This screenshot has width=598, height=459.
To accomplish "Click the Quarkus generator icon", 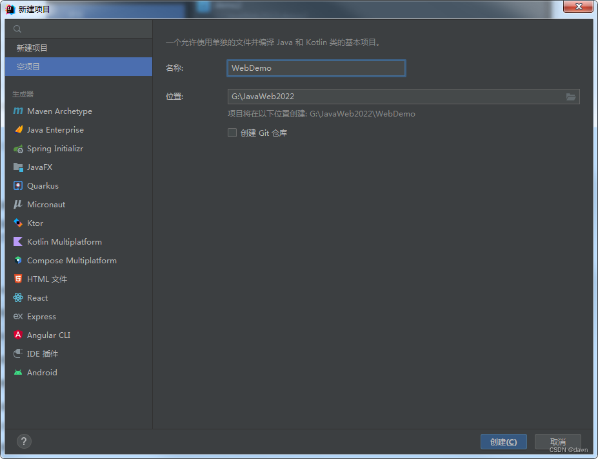I will (x=18, y=186).
